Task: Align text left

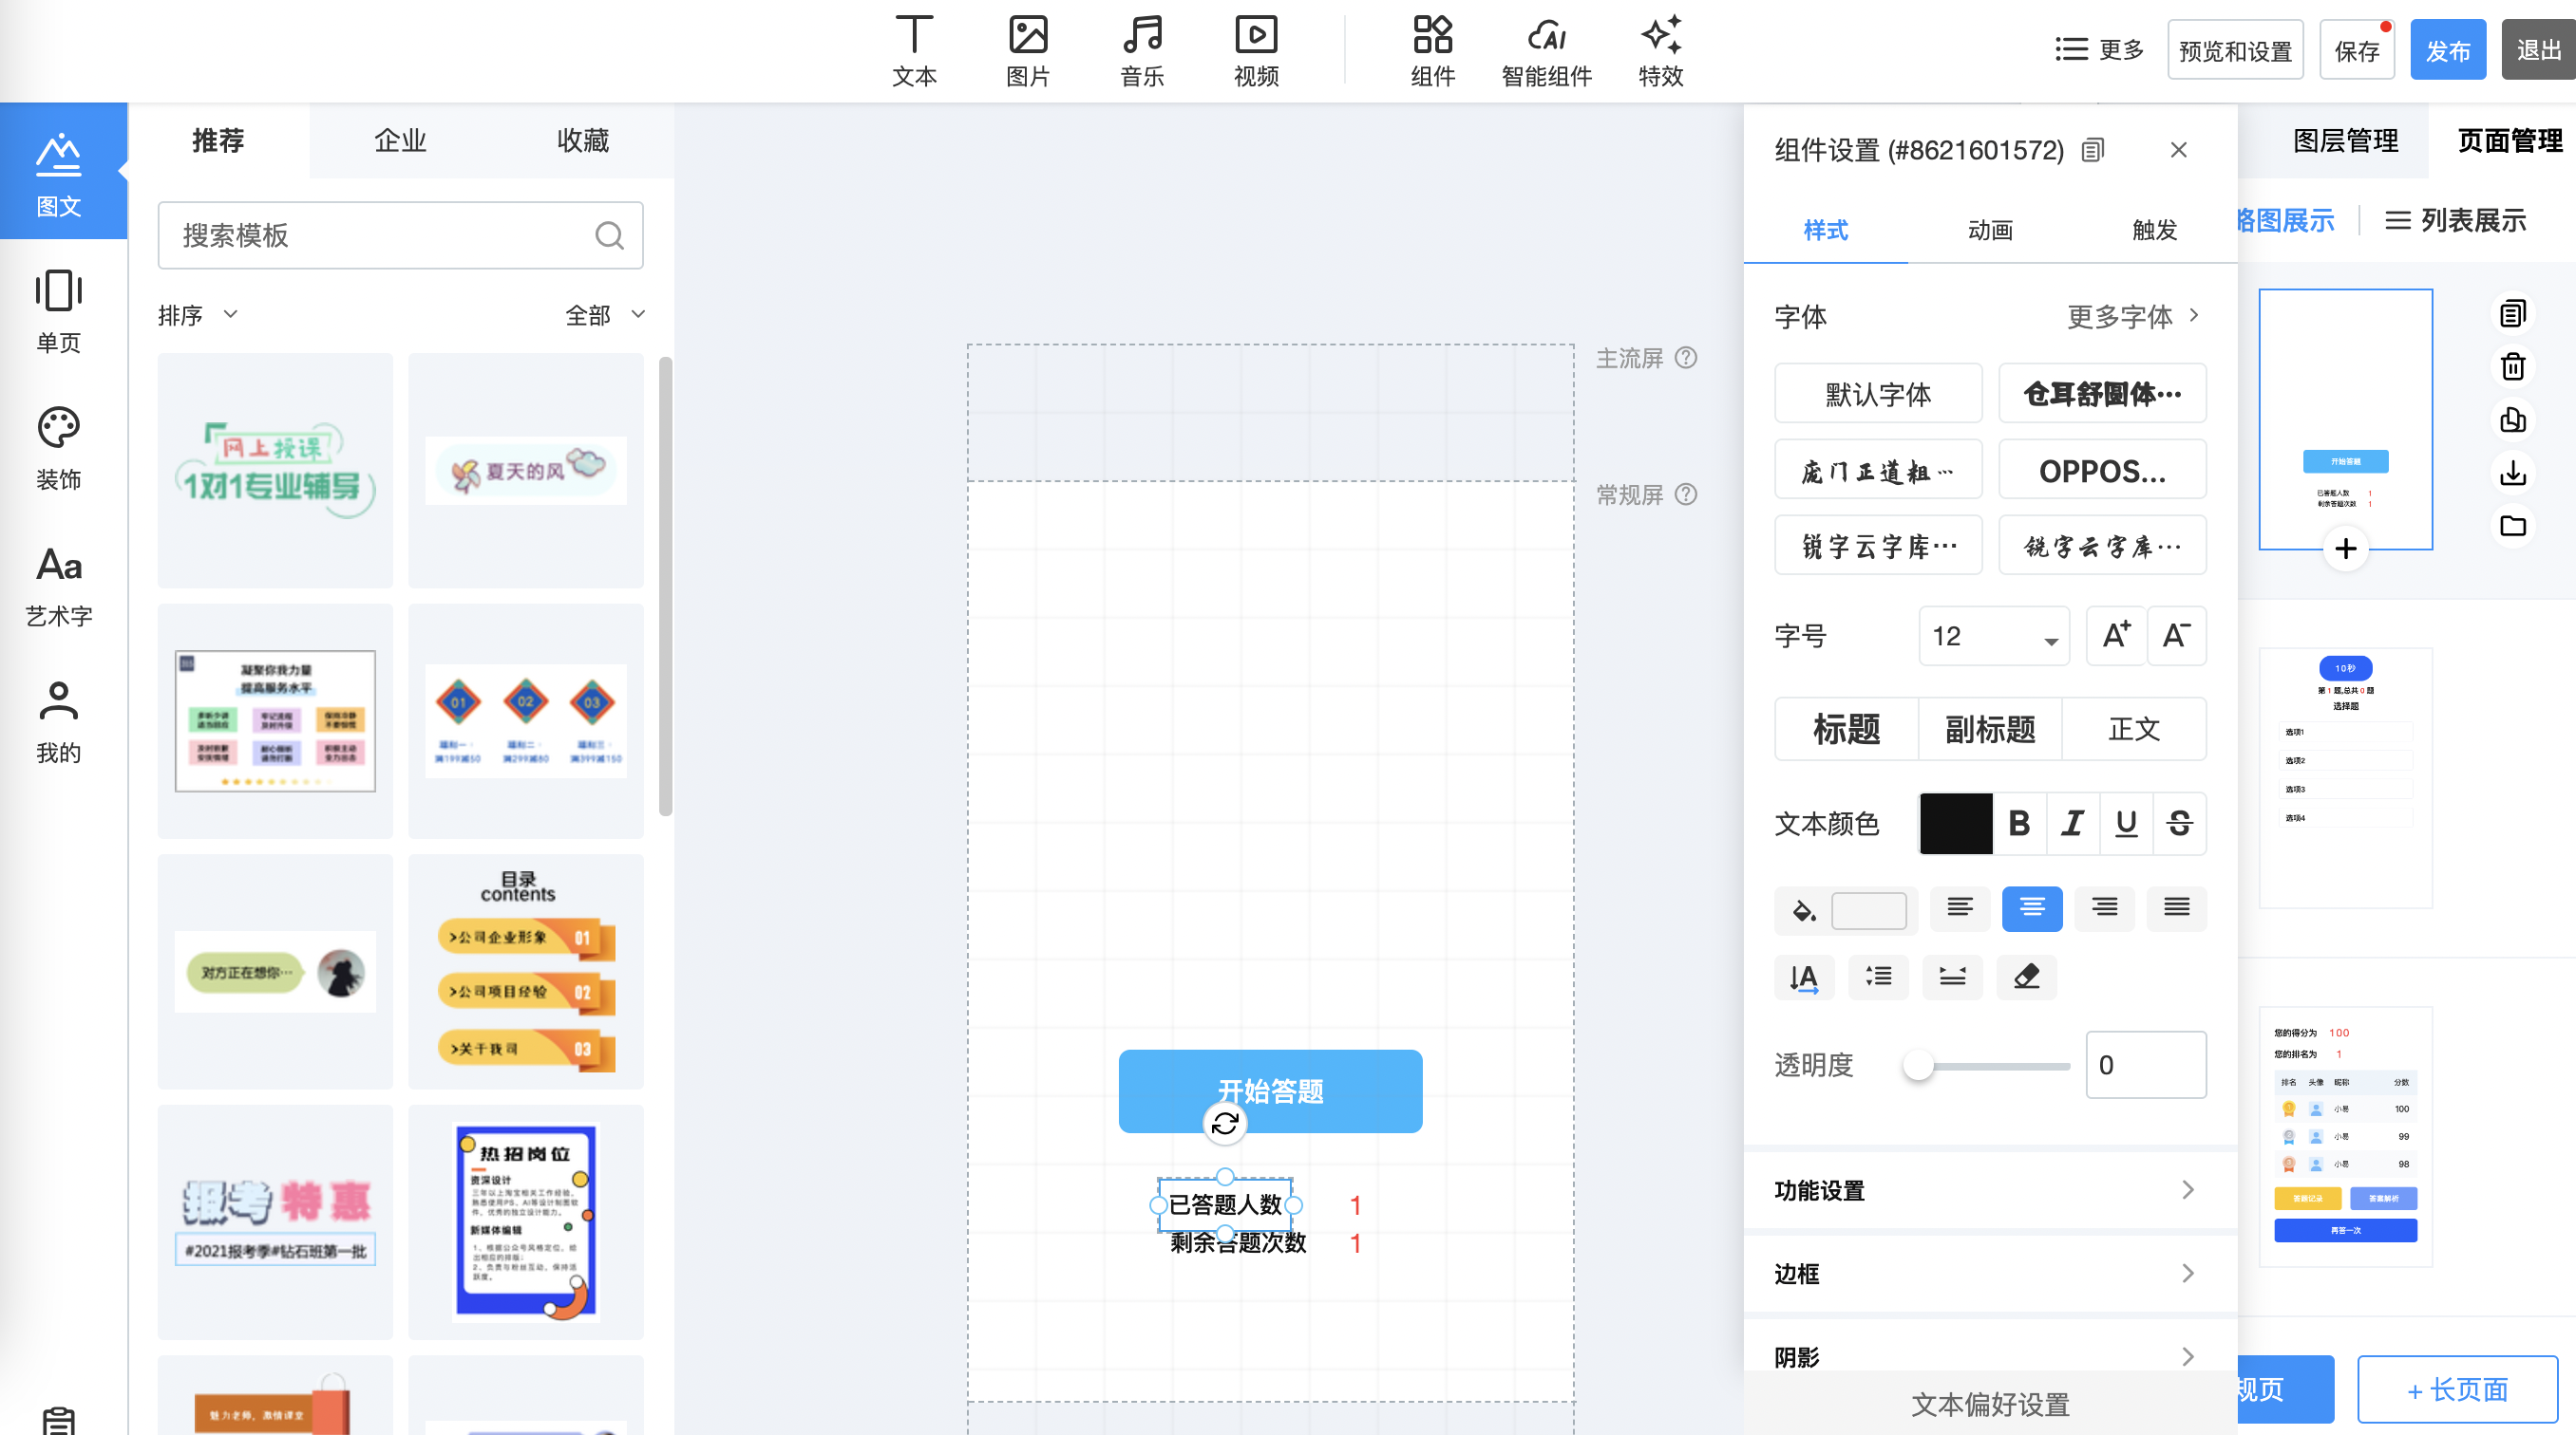Action: click(1959, 908)
